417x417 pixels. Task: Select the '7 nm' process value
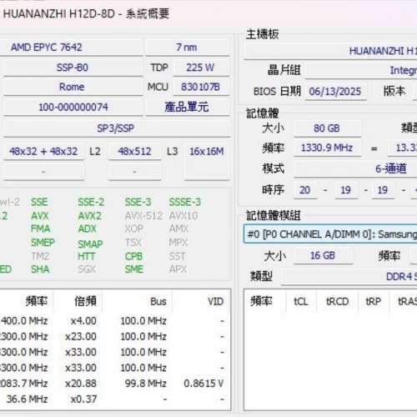click(x=187, y=48)
